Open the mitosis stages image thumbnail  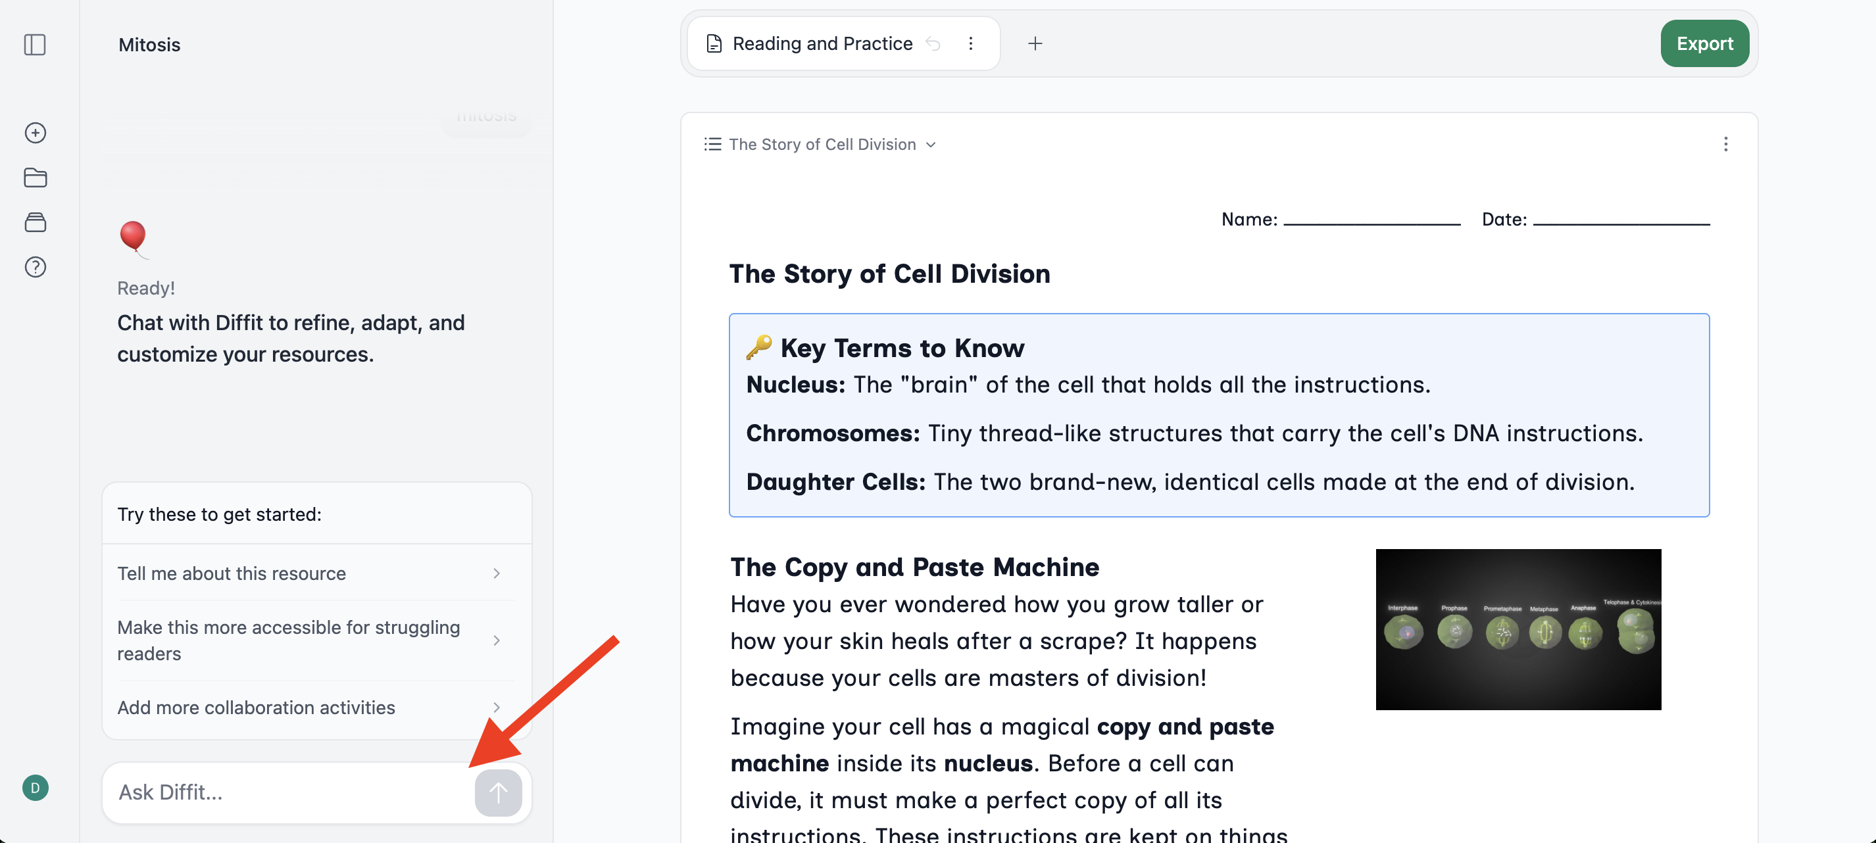(1518, 630)
